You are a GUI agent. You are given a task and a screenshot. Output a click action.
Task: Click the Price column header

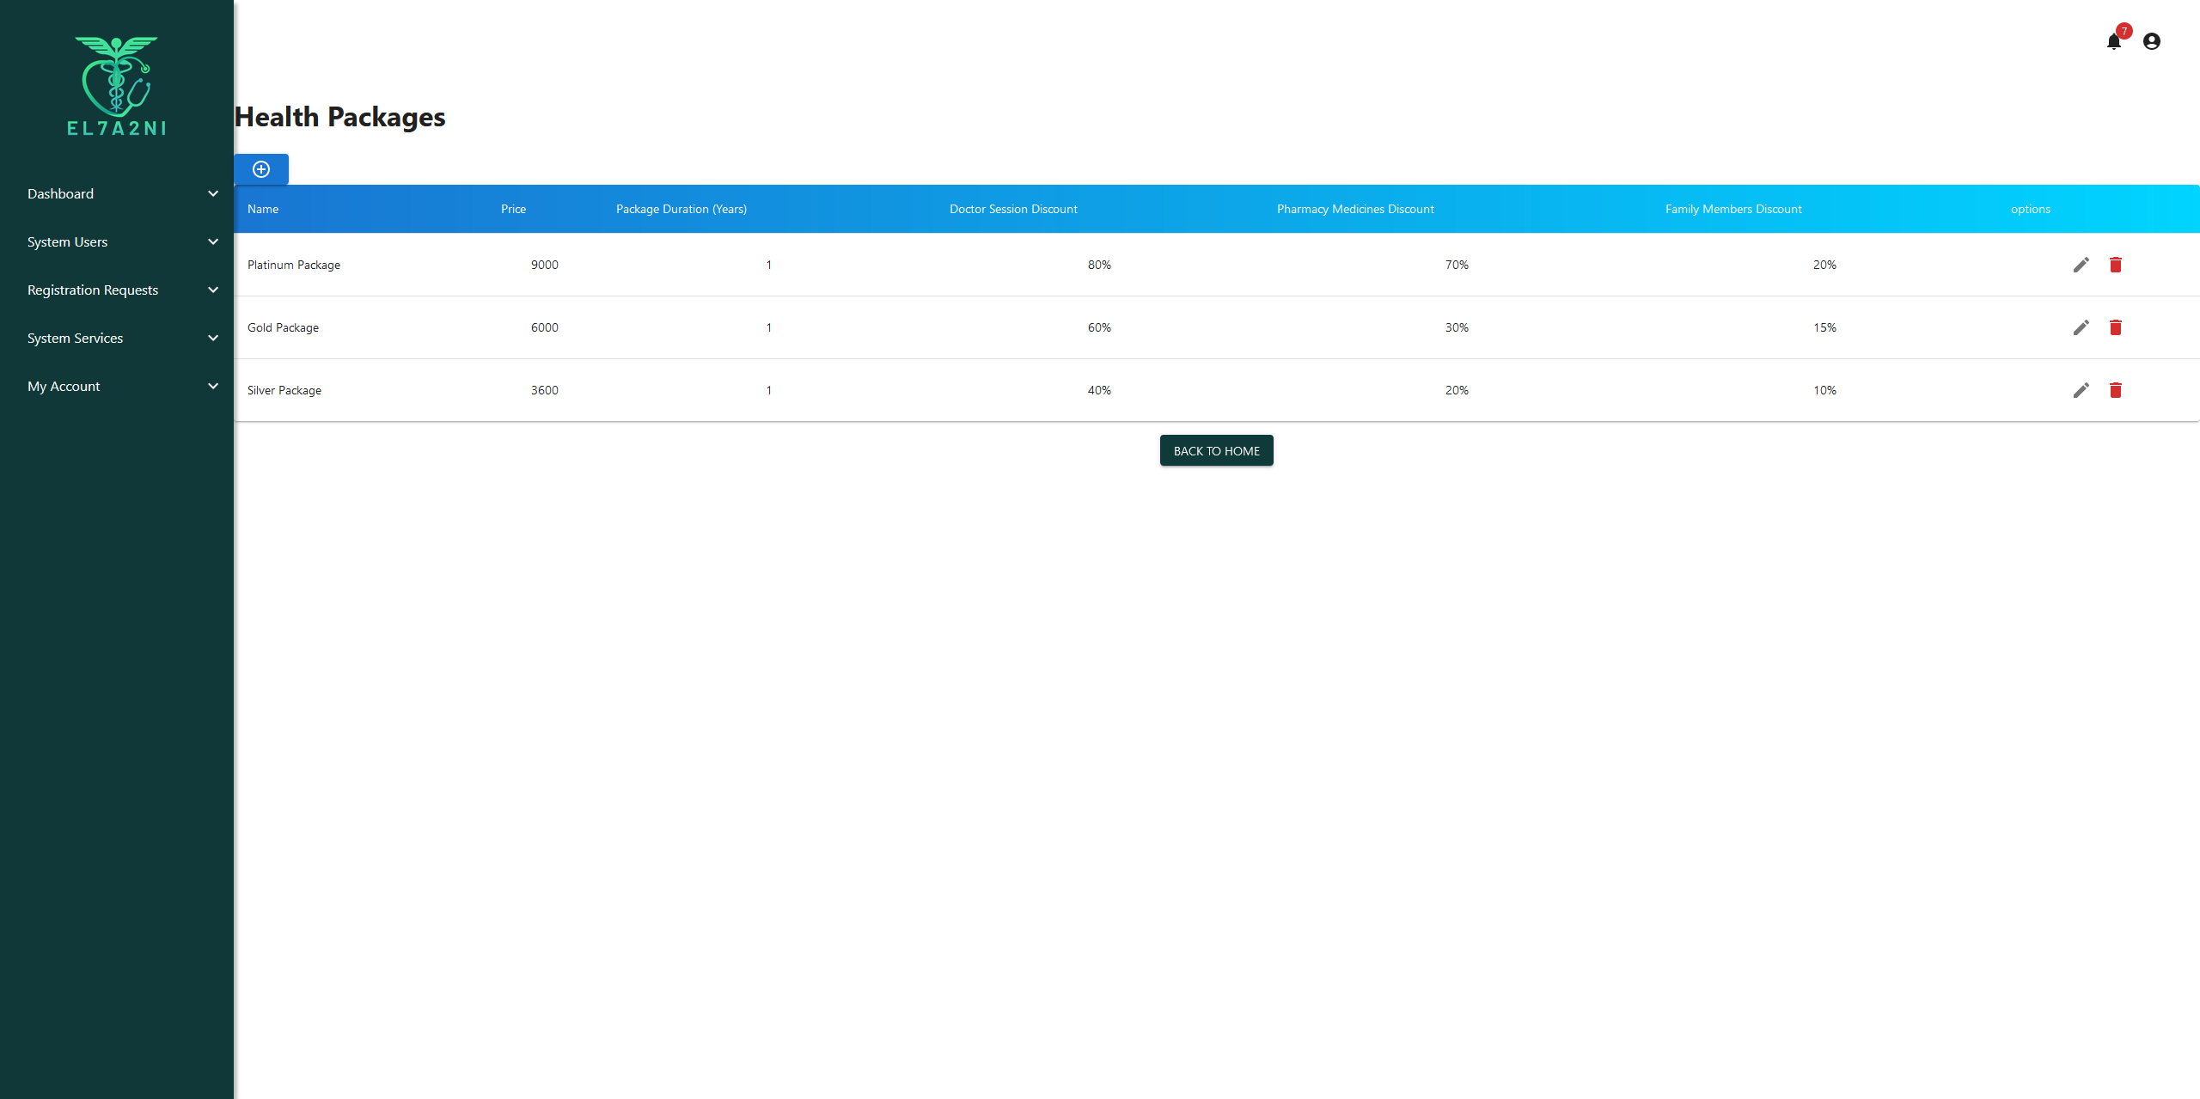513,209
